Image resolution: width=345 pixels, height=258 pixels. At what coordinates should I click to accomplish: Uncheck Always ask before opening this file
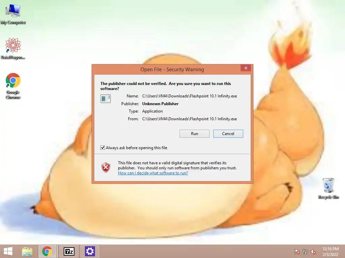click(102, 148)
